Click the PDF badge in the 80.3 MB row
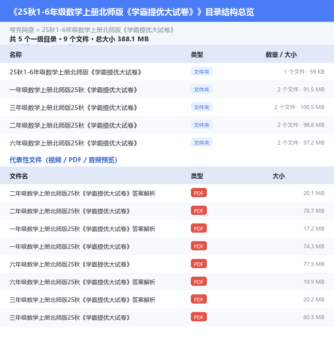 [x=199, y=317]
